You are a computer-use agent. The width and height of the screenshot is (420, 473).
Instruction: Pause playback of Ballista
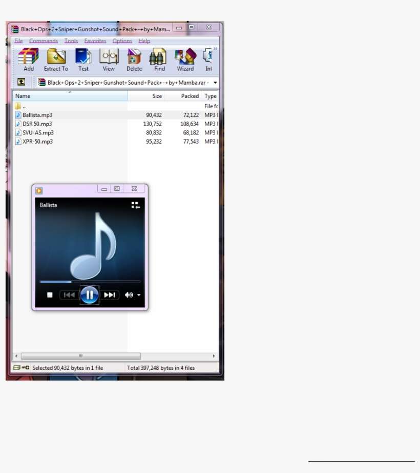tap(90, 294)
